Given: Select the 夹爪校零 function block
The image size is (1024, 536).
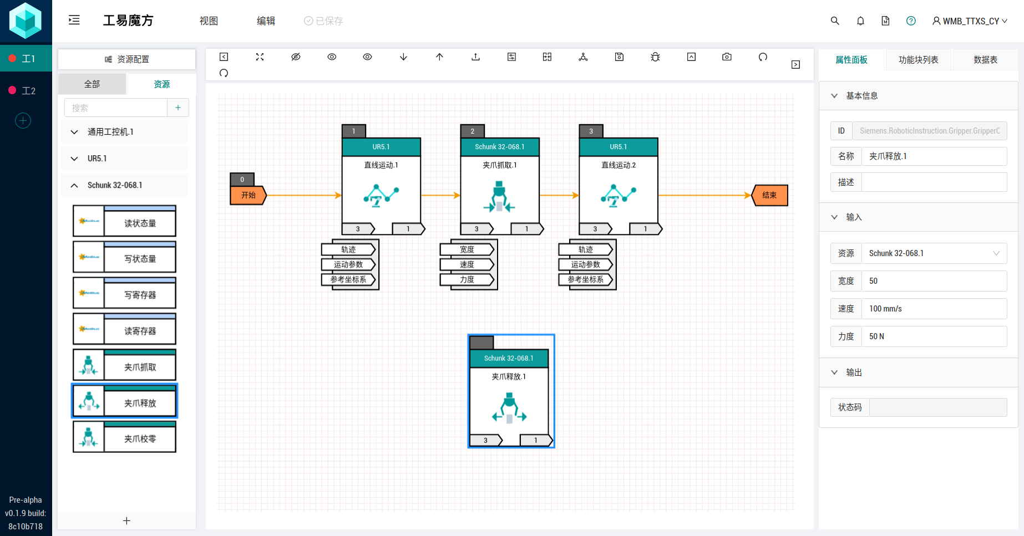Looking at the screenshot, I should (124, 436).
